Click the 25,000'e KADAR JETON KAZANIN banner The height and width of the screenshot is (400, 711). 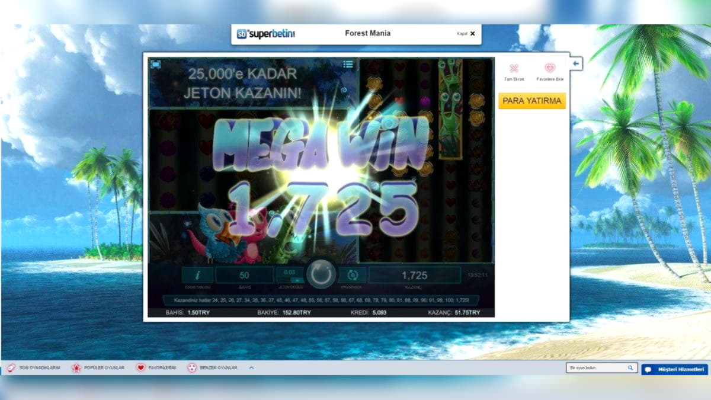click(x=242, y=84)
